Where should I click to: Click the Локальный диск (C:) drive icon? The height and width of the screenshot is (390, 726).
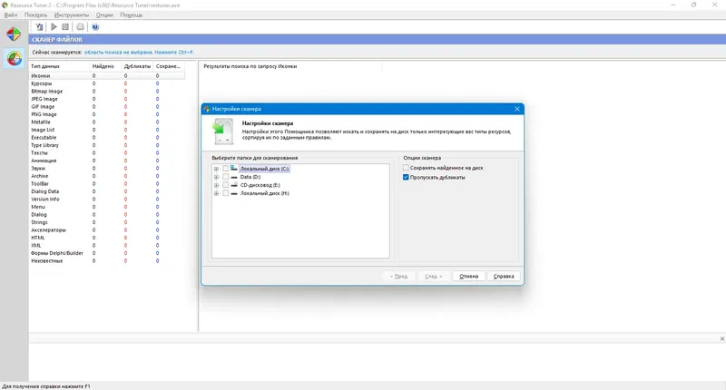[x=234, y=169]
